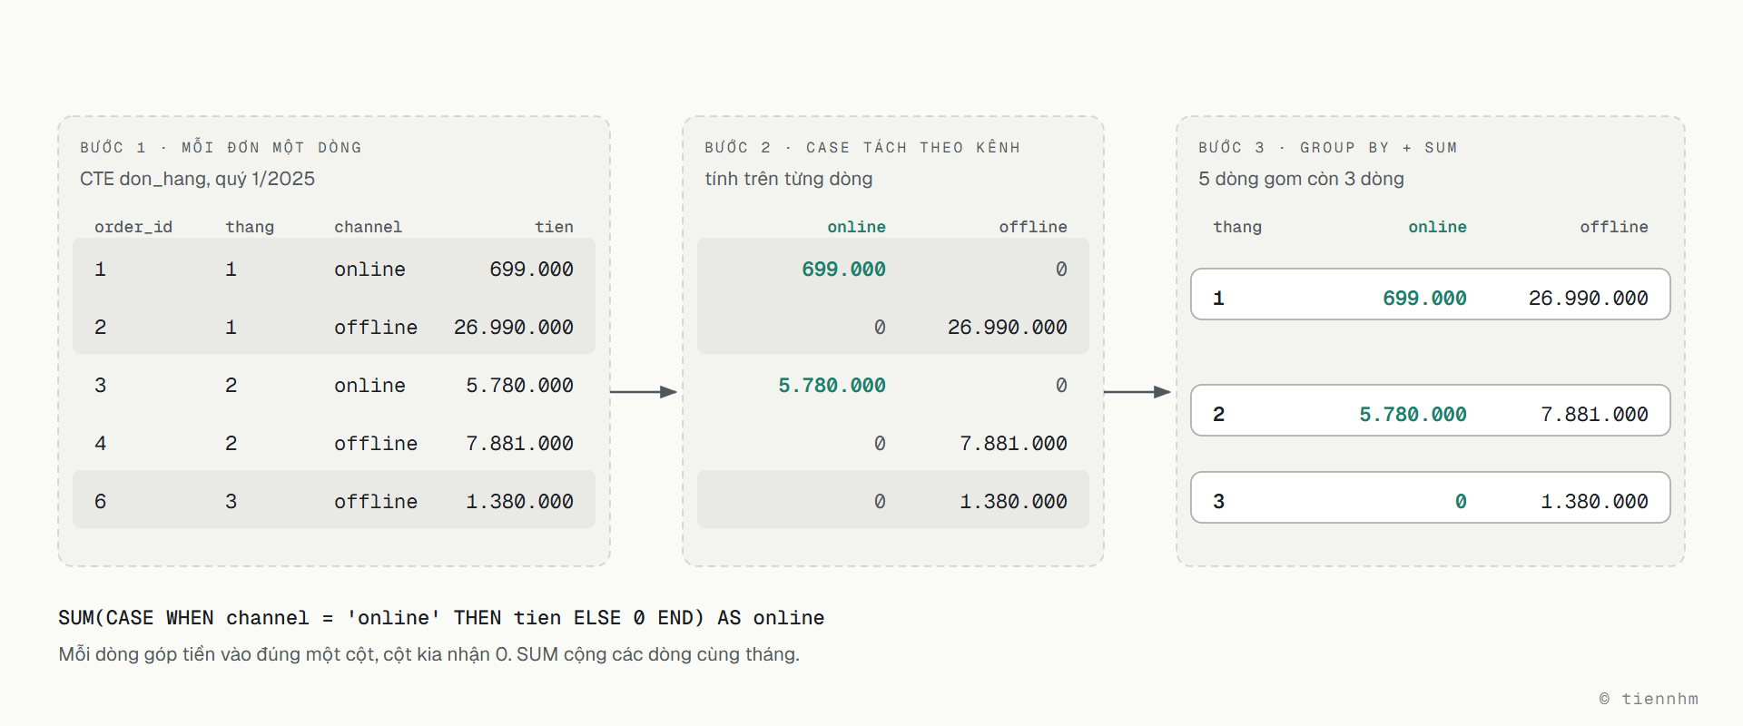Click green "699.000" in the Bước 2 online column
Viewport: 1743px width, 726px height.
[x=843, y=270]
